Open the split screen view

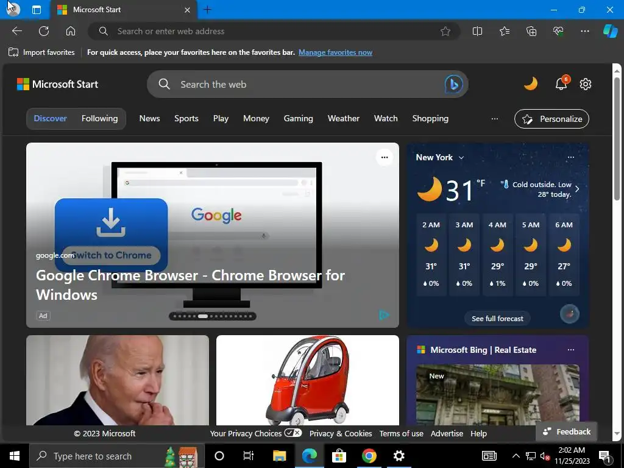pyautogui.click(x=477, y=31)
